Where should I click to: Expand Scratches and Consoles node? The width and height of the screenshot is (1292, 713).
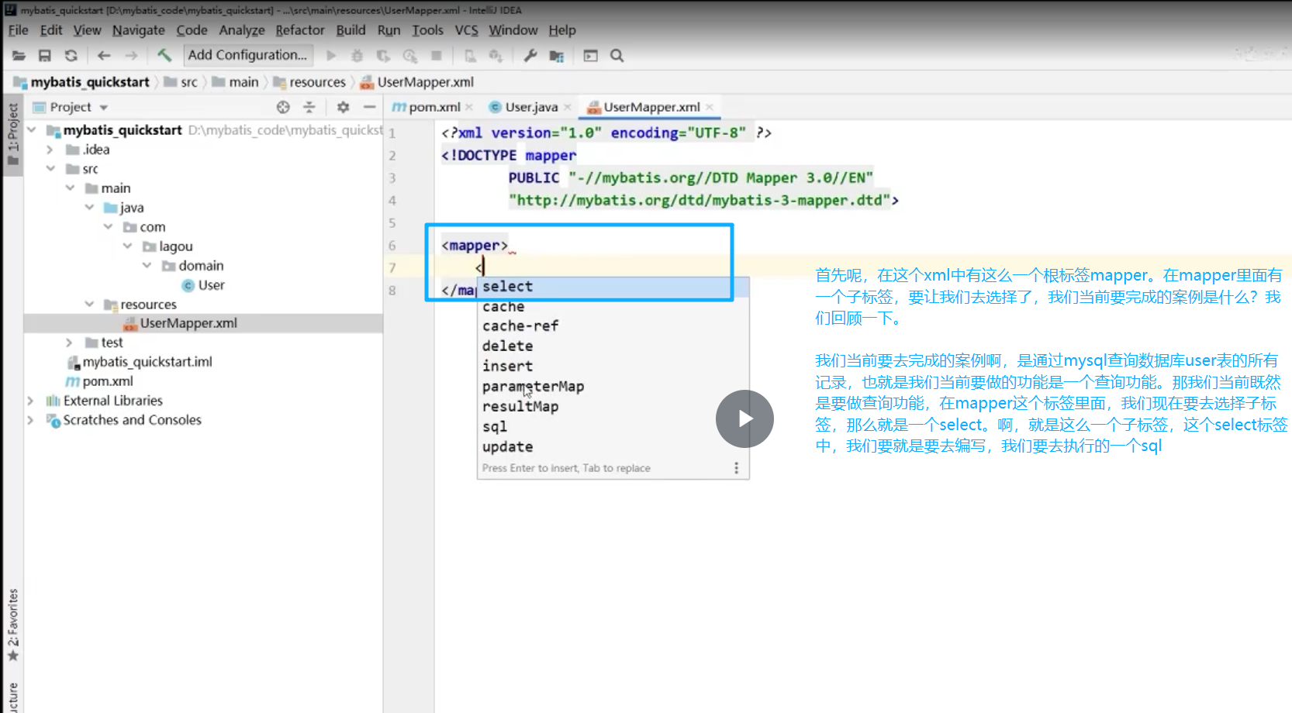31,420
